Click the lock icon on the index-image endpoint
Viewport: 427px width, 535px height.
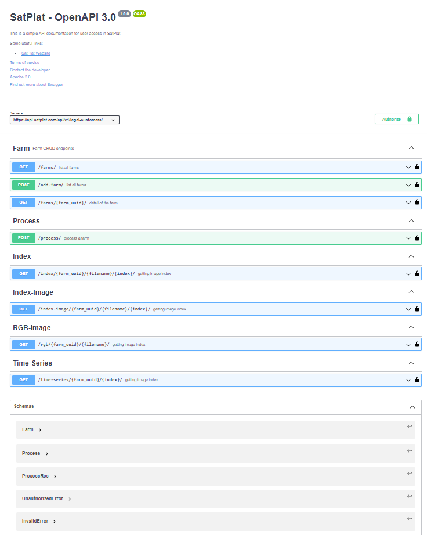point(417,309)
